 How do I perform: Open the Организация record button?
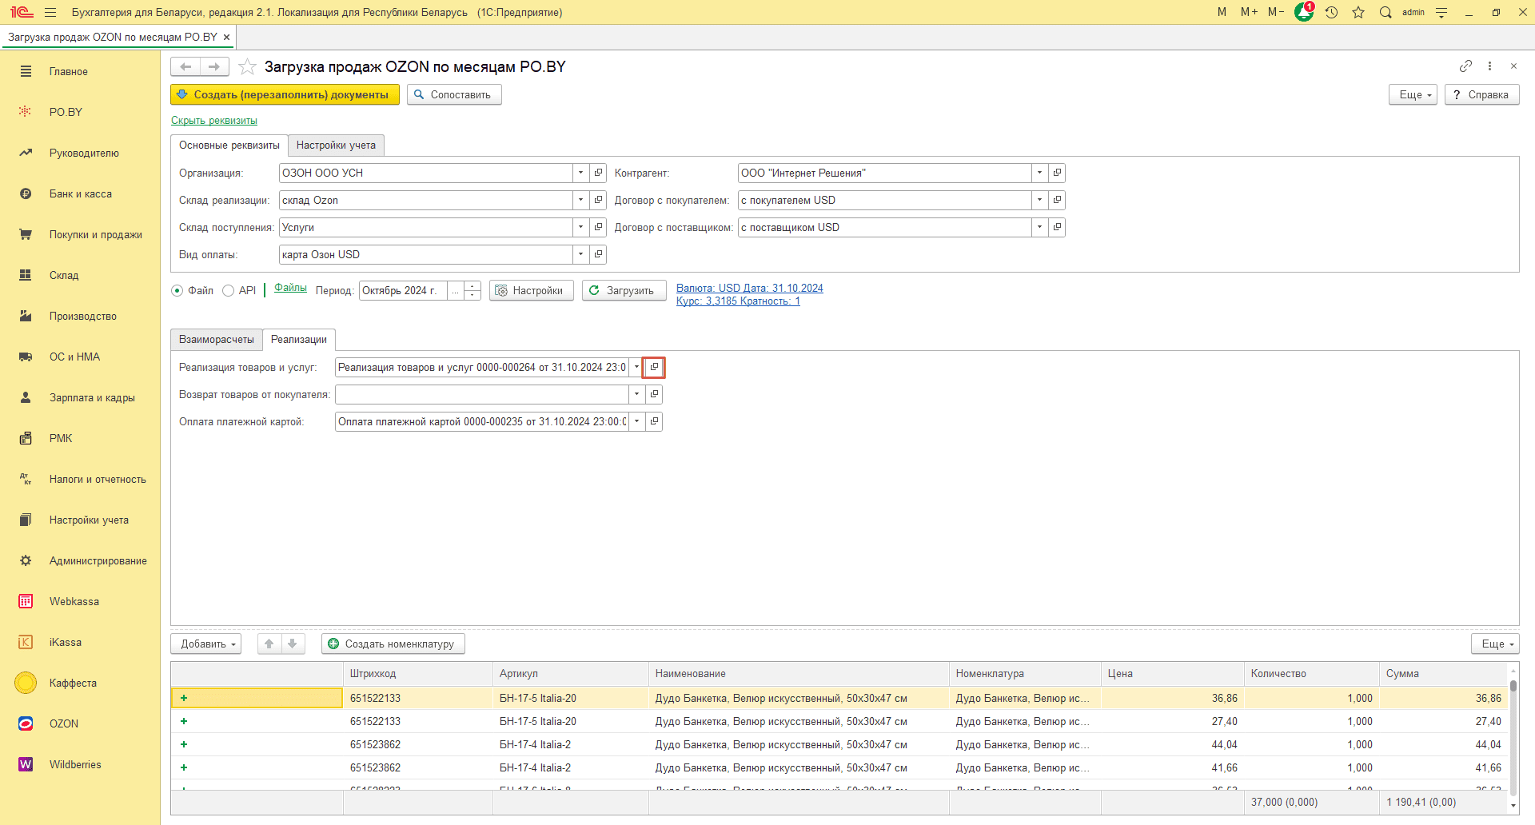pos(598,173)
